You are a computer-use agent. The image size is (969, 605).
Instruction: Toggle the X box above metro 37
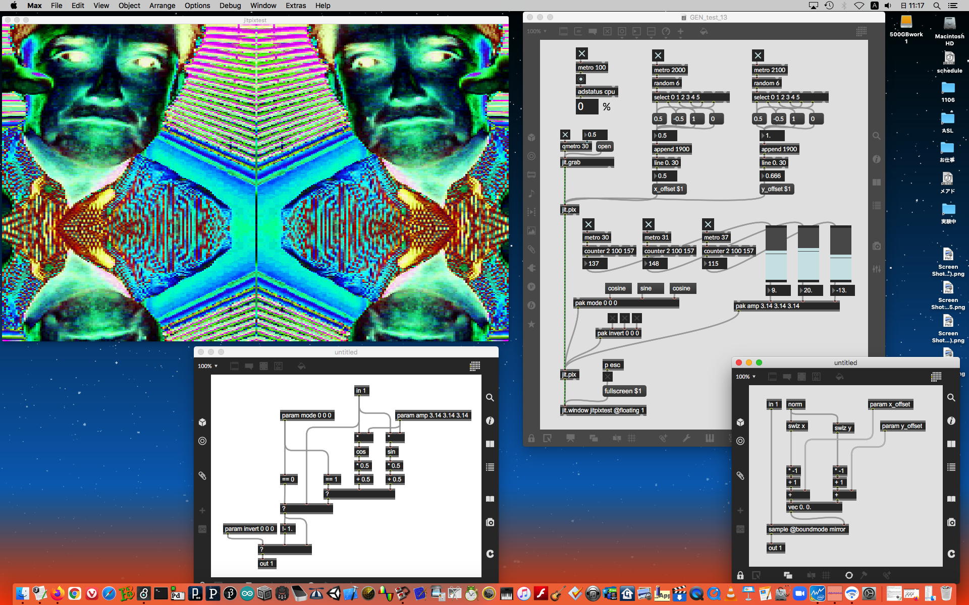[708, 224]
